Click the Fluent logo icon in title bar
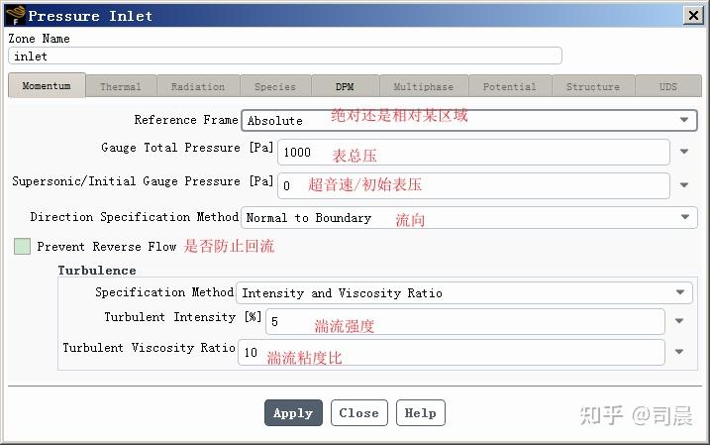The height and width of the screenshot is (445, 710). coord(16,16)
